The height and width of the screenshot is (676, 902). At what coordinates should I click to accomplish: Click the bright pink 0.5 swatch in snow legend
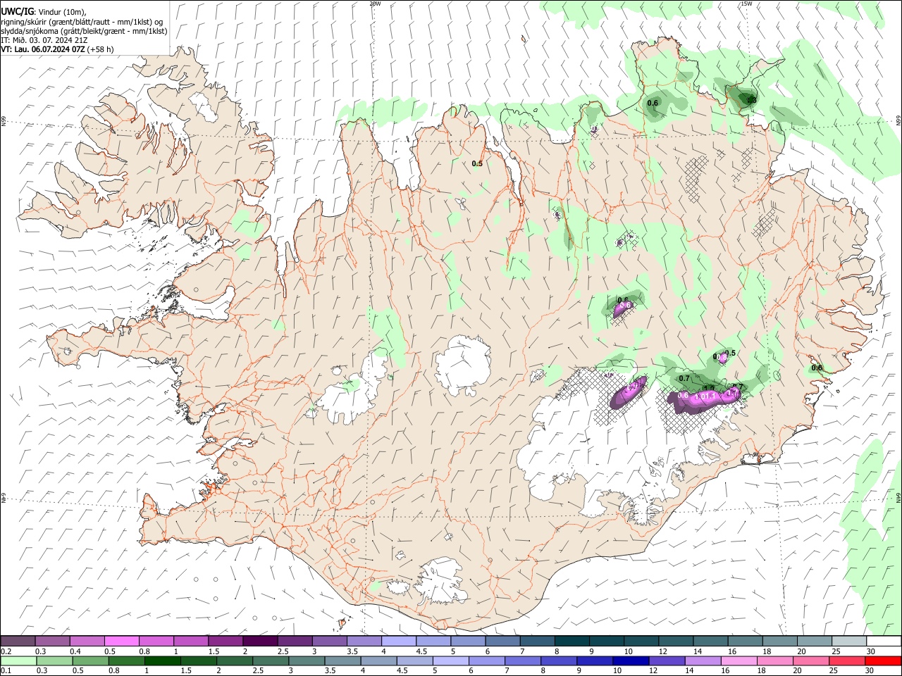point(121,641)
